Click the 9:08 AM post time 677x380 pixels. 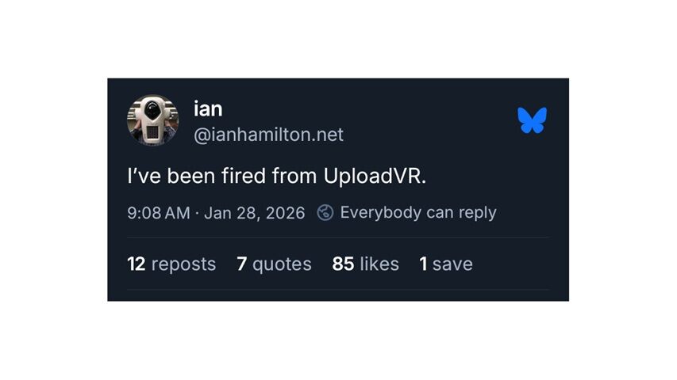tap(159, 213)
